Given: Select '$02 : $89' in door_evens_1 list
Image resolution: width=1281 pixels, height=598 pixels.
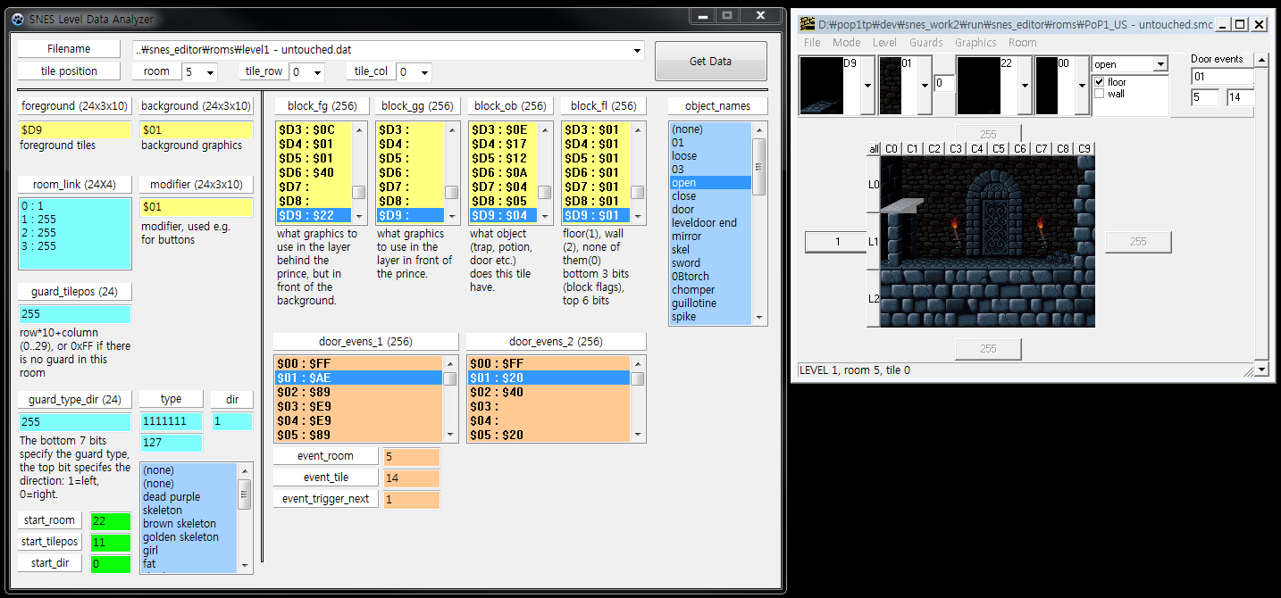Looking at the screenshot, I should 358,392.
